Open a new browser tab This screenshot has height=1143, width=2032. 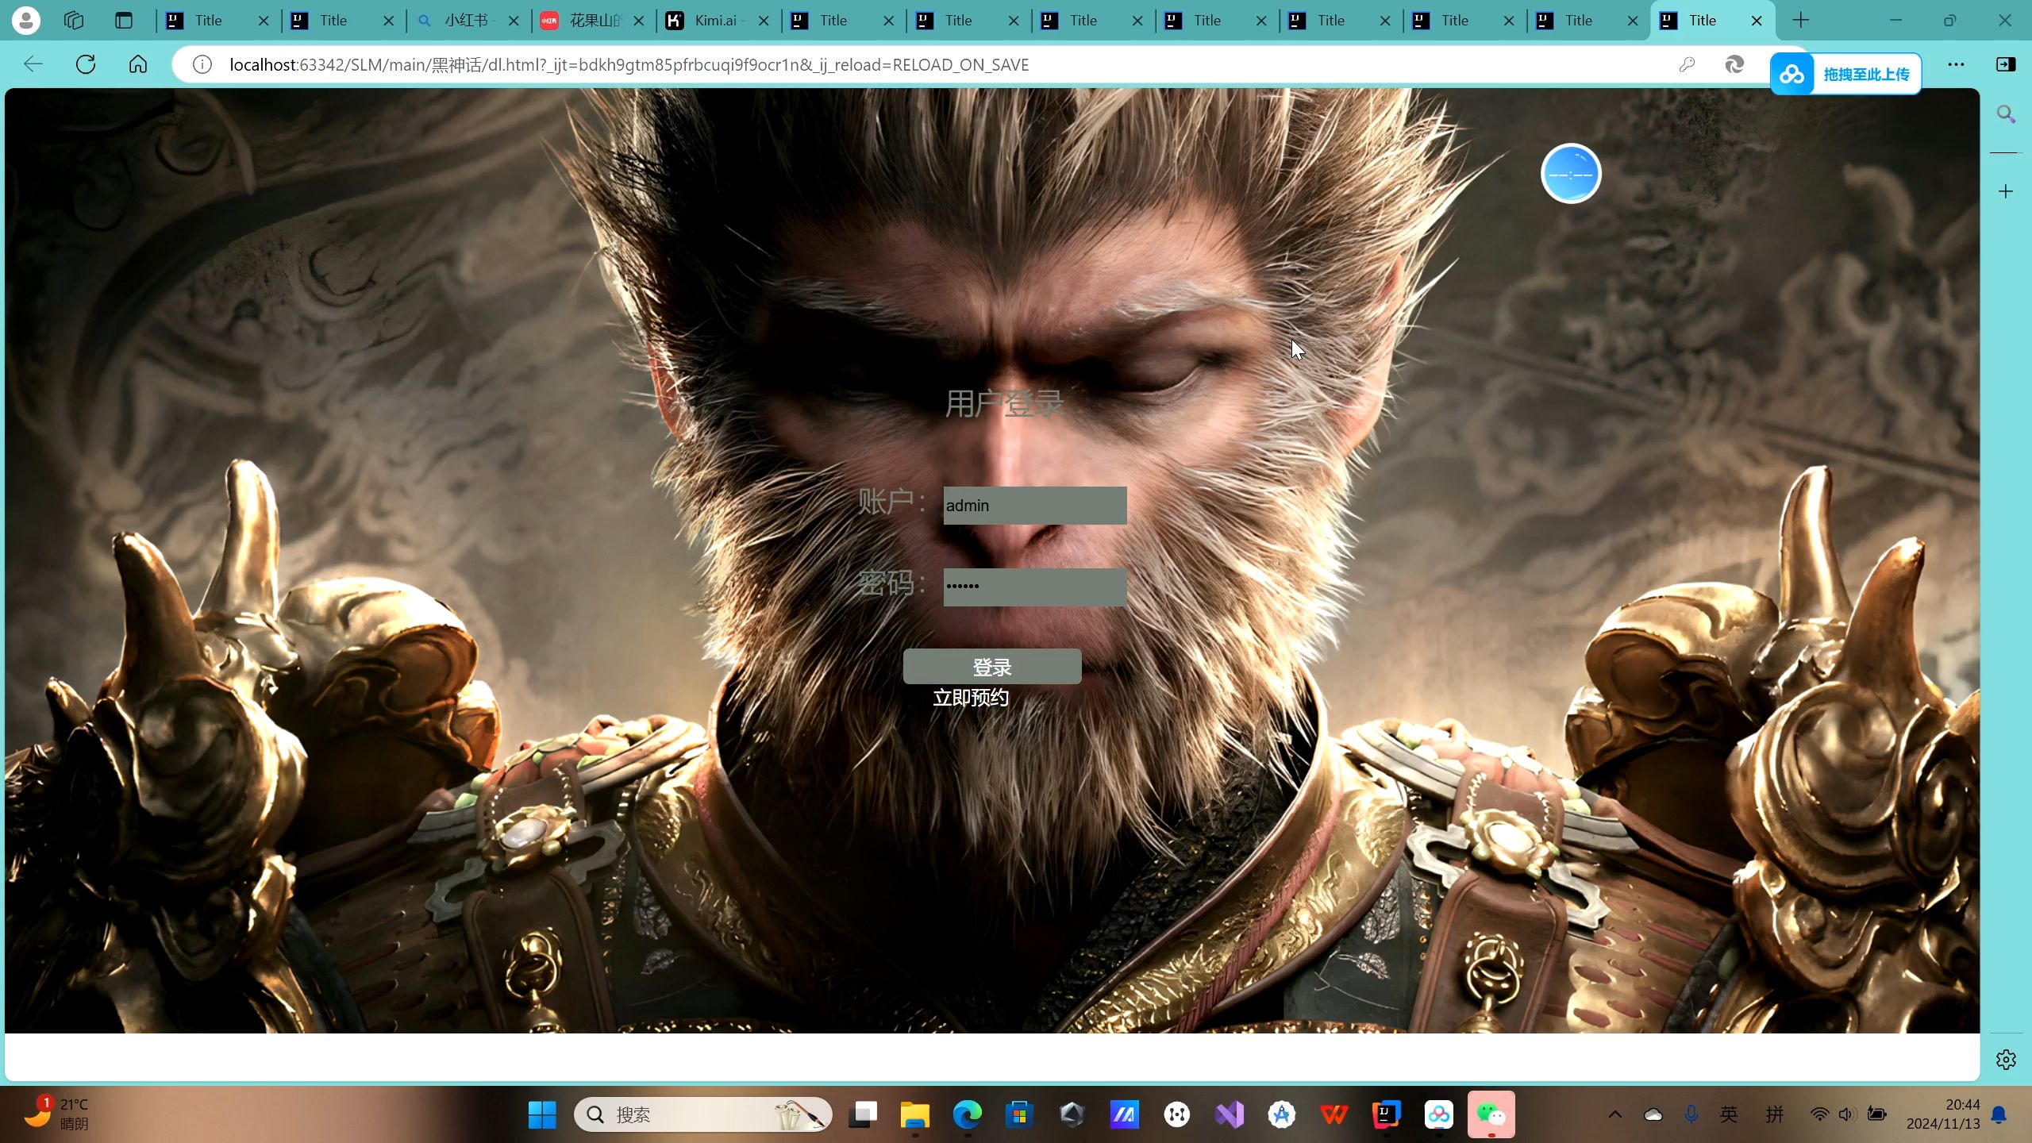pyautogui.click(x=1801, y=21)
